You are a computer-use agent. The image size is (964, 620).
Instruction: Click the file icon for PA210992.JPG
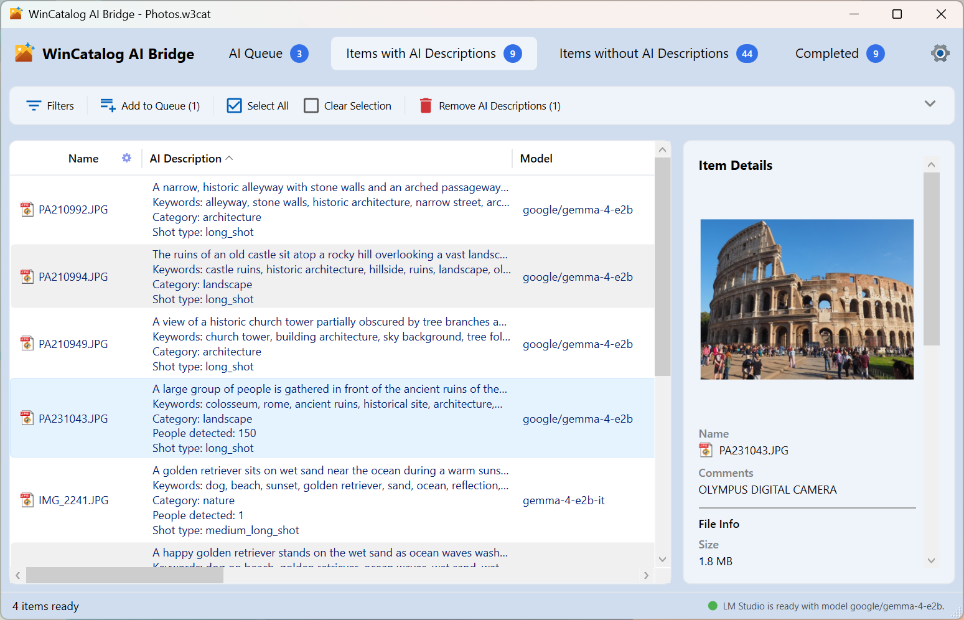point(27,210)
